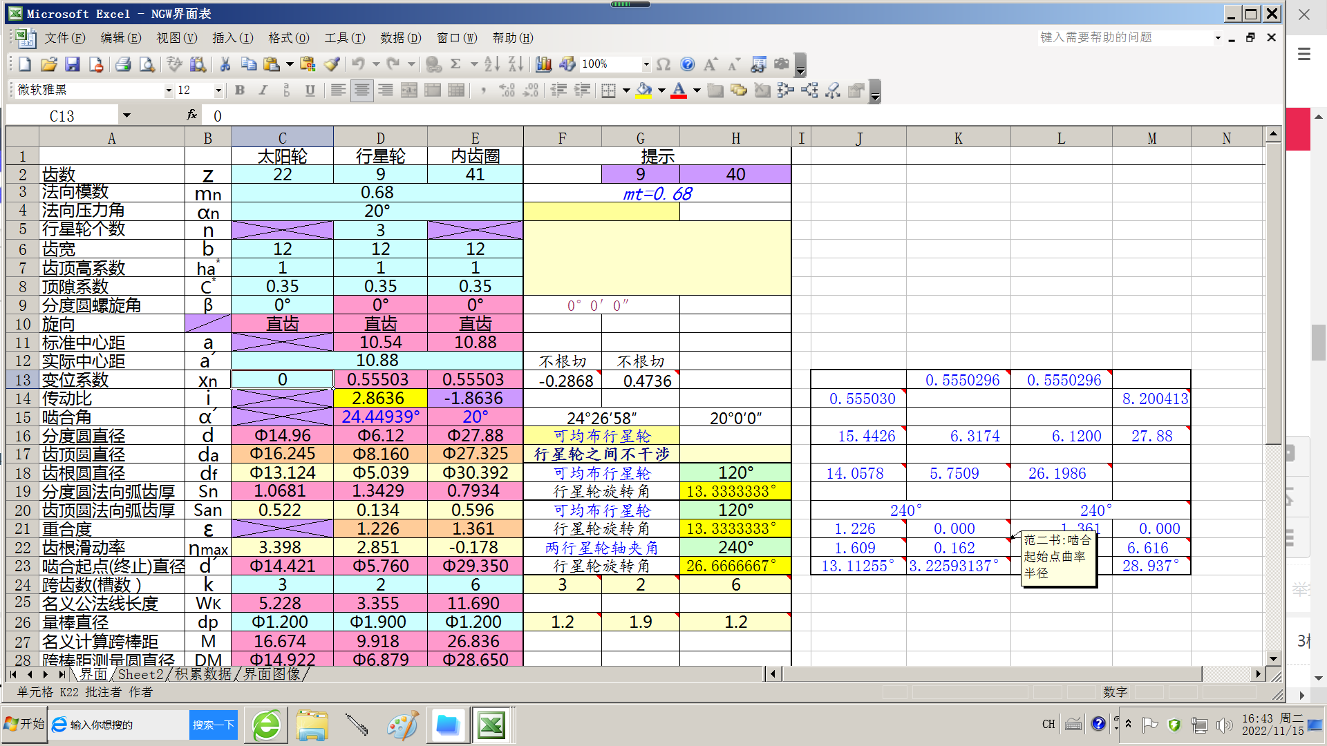This screenshot has width=1327, height=746.
Task: Open an existing file with folder icon
Action: coord(48,64)
